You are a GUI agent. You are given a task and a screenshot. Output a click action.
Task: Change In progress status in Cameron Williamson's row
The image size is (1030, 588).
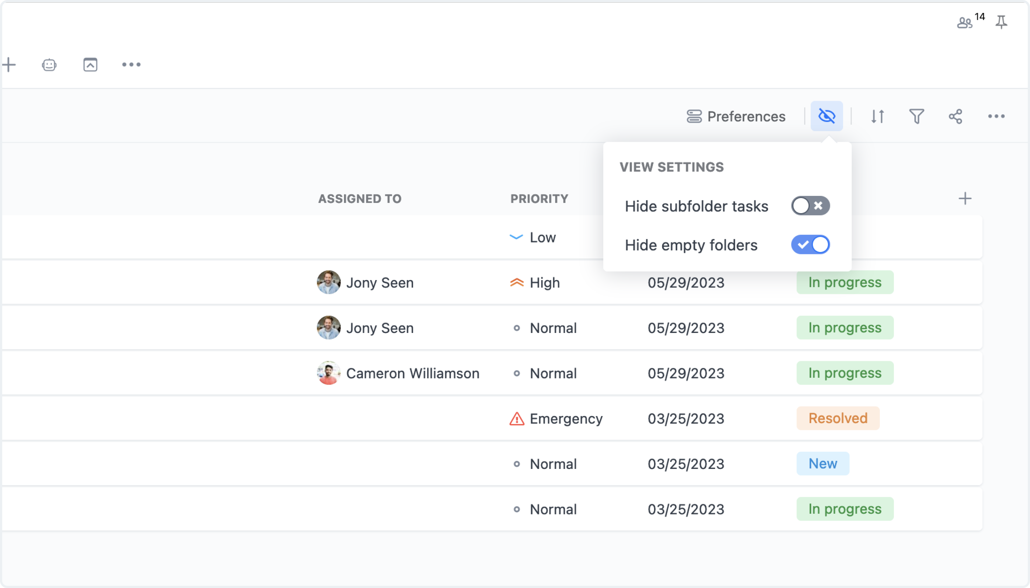(845, 373)
